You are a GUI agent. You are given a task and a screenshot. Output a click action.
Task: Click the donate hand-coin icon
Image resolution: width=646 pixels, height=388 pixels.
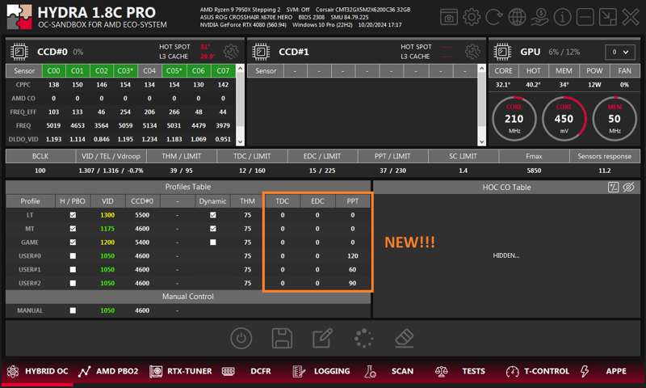540,16
